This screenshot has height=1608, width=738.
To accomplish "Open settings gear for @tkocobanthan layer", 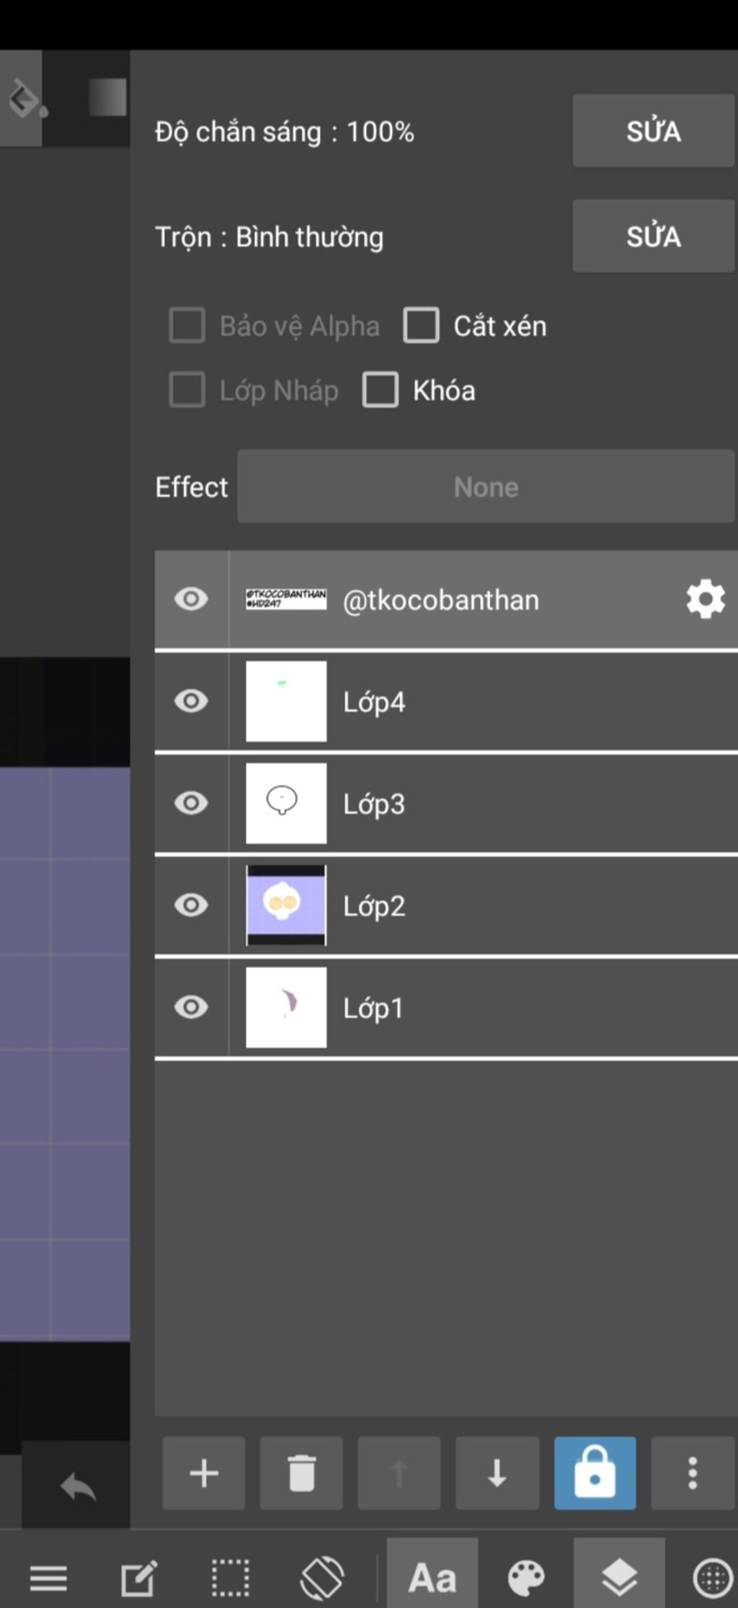I will coord(705,599).
